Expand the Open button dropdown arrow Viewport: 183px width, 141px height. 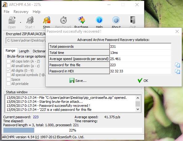(x=20, y=22)
